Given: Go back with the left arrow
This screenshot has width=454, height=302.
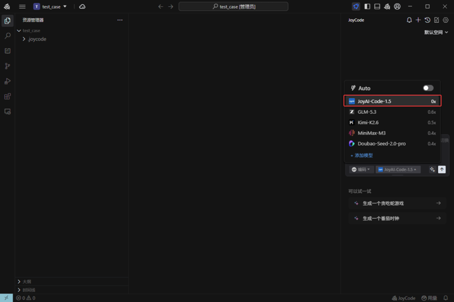Looking at the screenshot, I should (x=161, y=6).
